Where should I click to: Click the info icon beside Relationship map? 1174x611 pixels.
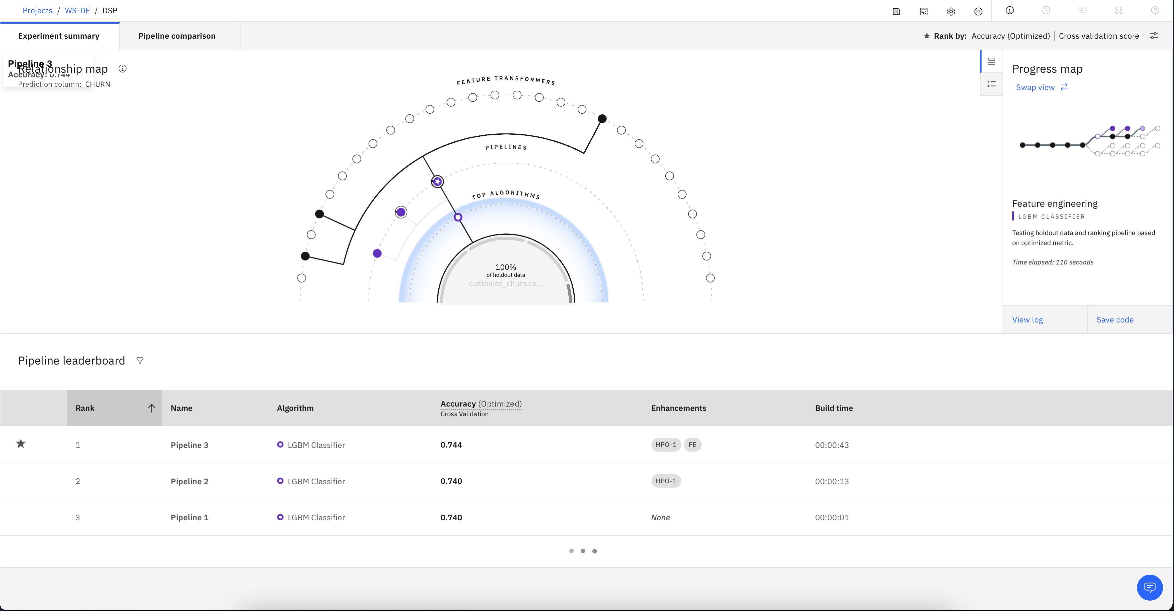point(123,69)
